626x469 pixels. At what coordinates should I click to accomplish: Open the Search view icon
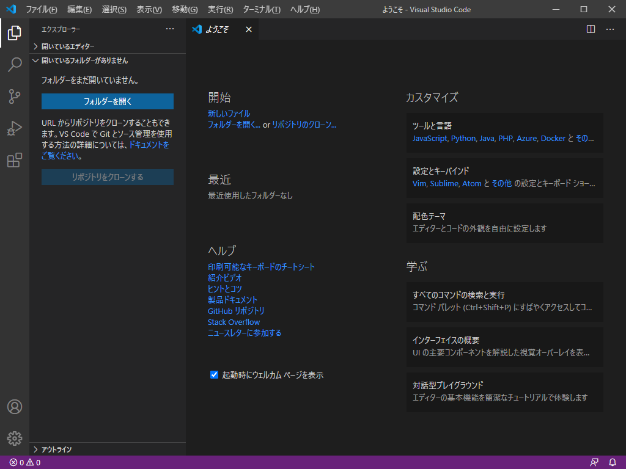(x=15, y=65)
